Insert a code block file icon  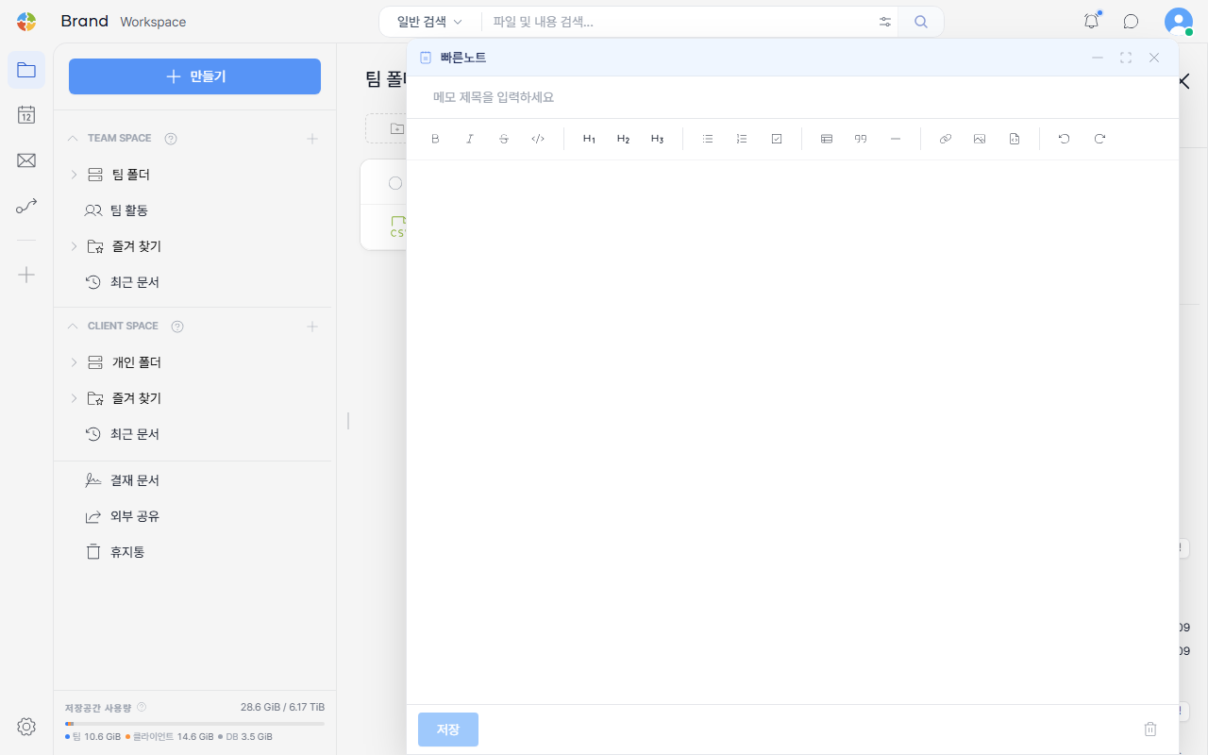coord(1015,139)
